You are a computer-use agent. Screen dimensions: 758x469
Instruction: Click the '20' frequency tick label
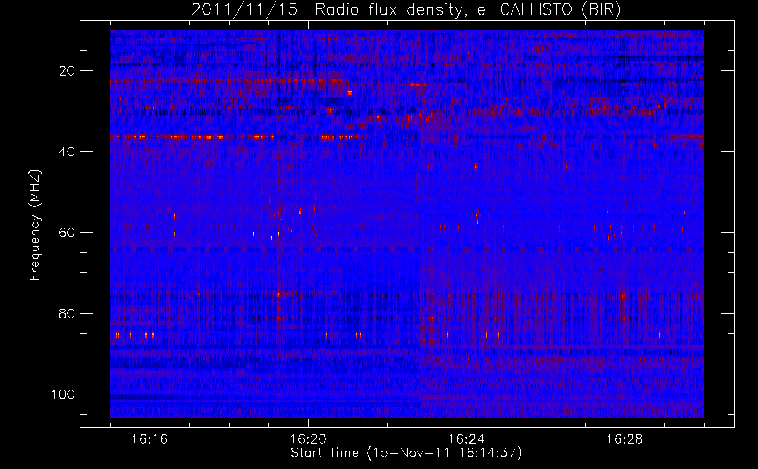click(67, 71)
